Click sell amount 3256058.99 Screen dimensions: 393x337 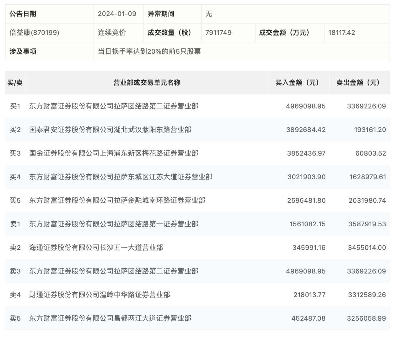pyautogui.click(x=367, y=318)
